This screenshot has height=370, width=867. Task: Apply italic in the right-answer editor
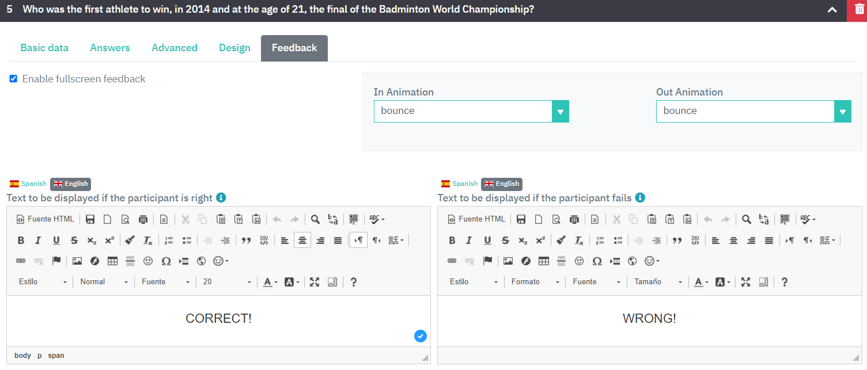(38, 241)
